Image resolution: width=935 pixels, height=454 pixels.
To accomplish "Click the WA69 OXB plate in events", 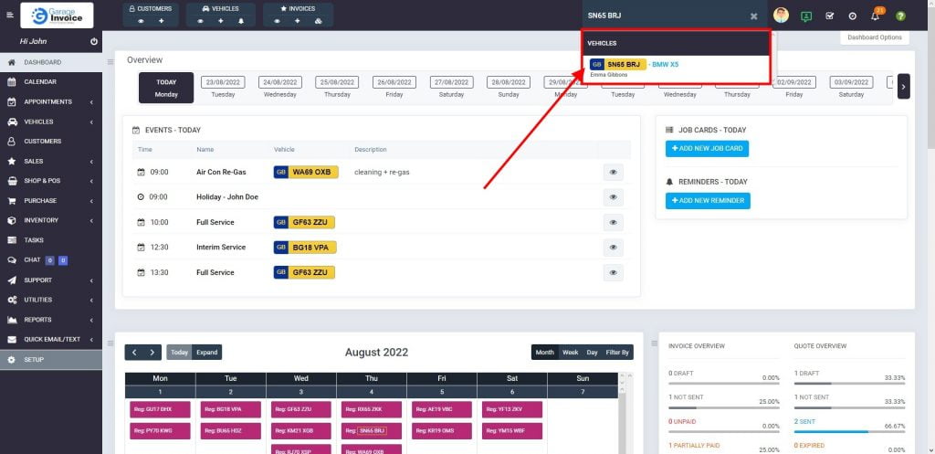I will click(306, 172).
